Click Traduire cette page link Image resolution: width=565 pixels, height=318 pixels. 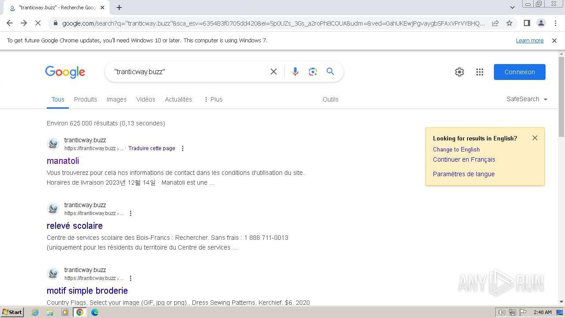pos(152,148)
